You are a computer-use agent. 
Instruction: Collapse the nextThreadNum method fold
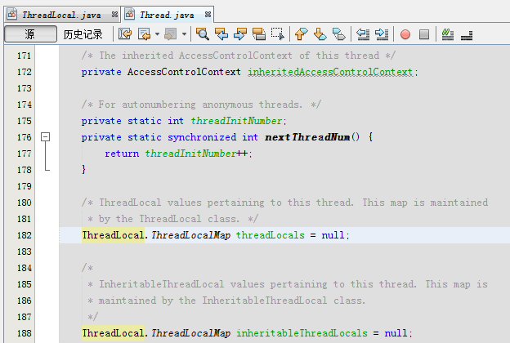coord(45,137)
